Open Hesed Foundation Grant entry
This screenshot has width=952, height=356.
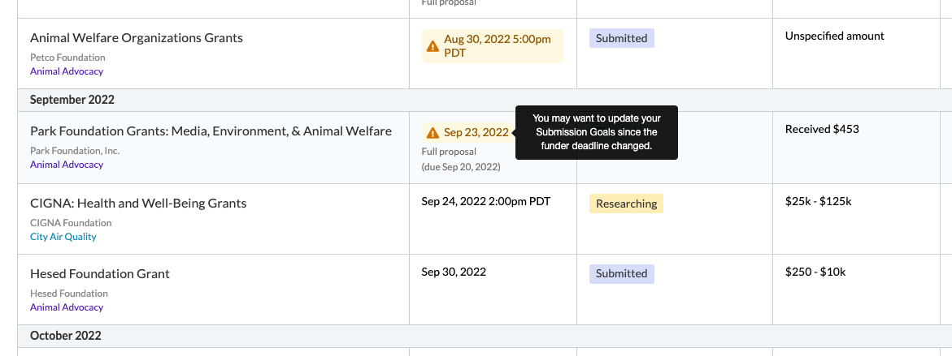pyautogui.click(x=100, y=273)
